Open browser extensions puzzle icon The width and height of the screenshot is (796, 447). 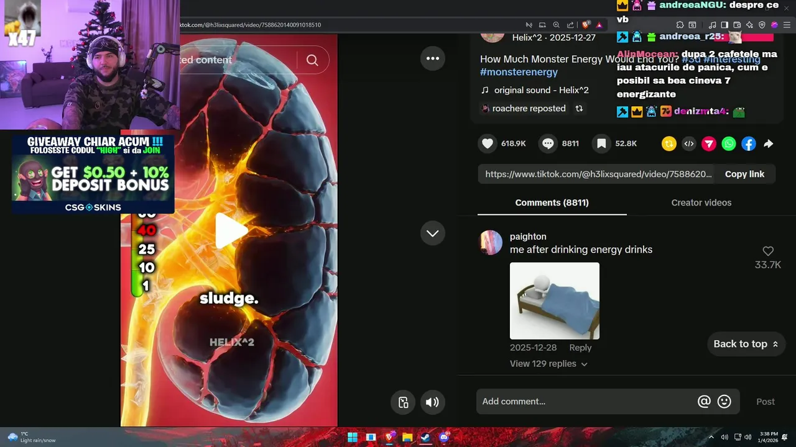[680, 25]
